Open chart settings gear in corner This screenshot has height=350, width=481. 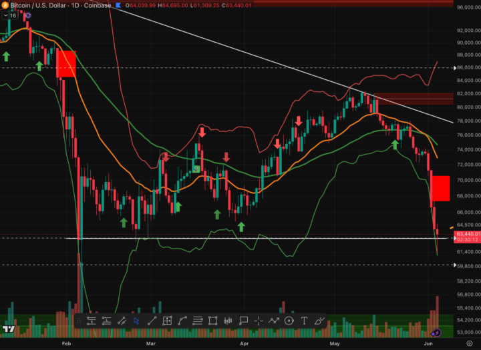click(x=470, y=343)
